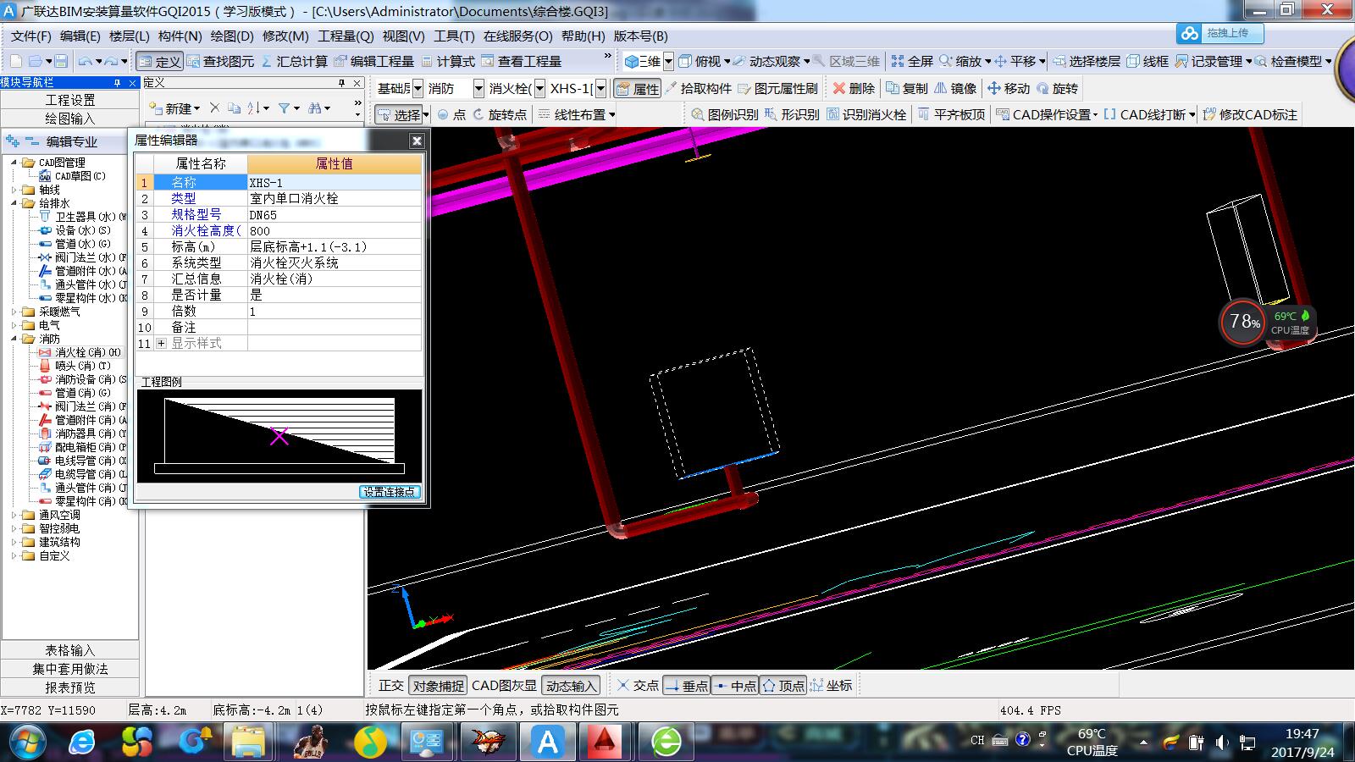Click 修改CAD标注 edit CAD annotation
Screen dimensions: 1355x762
coord(1250,114)
